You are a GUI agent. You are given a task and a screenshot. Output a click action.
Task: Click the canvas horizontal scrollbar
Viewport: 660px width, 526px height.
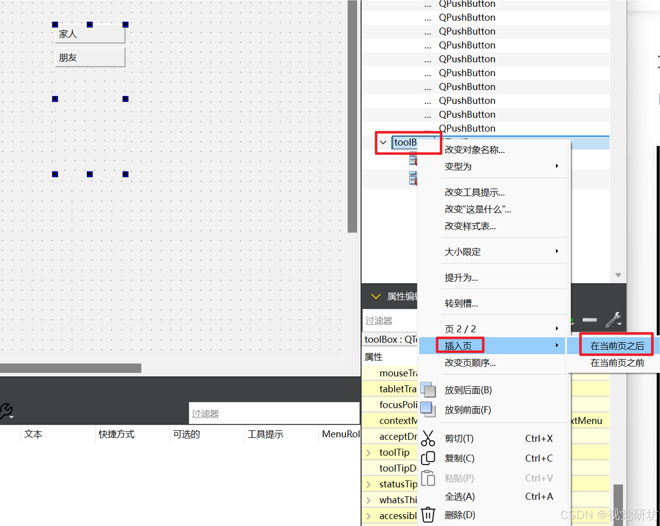[x=70, y=368]
